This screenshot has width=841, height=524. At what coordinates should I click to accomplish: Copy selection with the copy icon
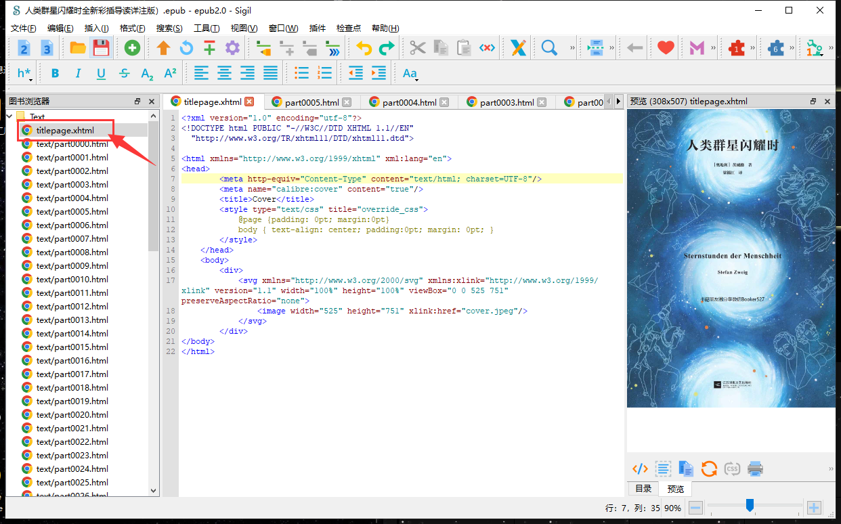pyautogui.click(x=441, y=48)
